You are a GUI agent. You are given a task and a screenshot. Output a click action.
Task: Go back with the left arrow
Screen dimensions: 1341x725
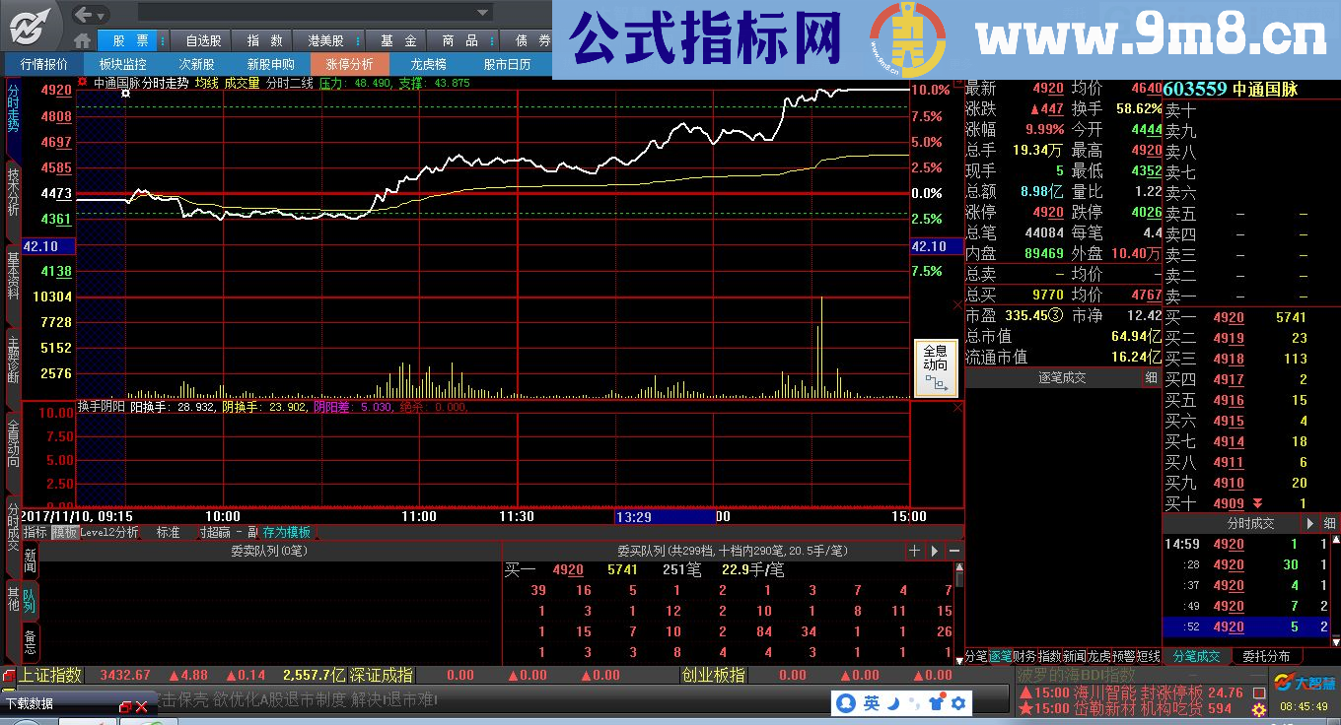click(x=84, y=14)
